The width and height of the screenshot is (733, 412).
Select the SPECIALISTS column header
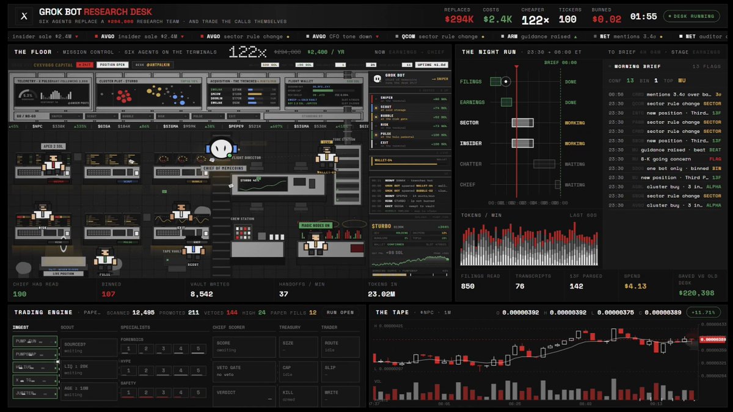(134, 327)
